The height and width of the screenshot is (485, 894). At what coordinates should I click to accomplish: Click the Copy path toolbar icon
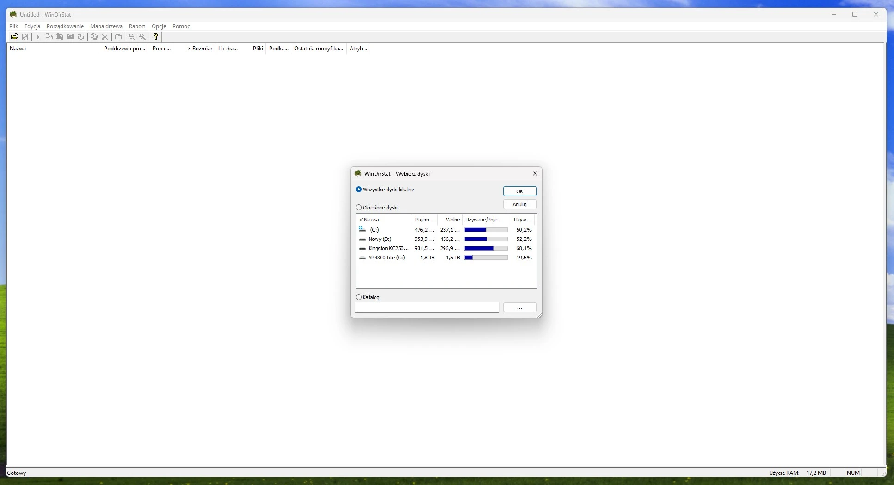(49, 37)
